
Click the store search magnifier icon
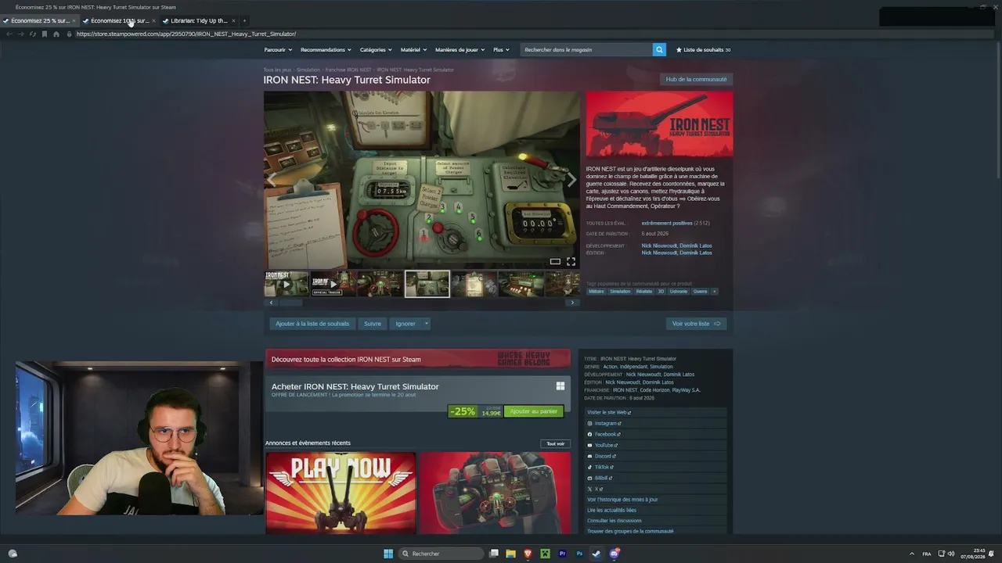click(x=659, y=49)
